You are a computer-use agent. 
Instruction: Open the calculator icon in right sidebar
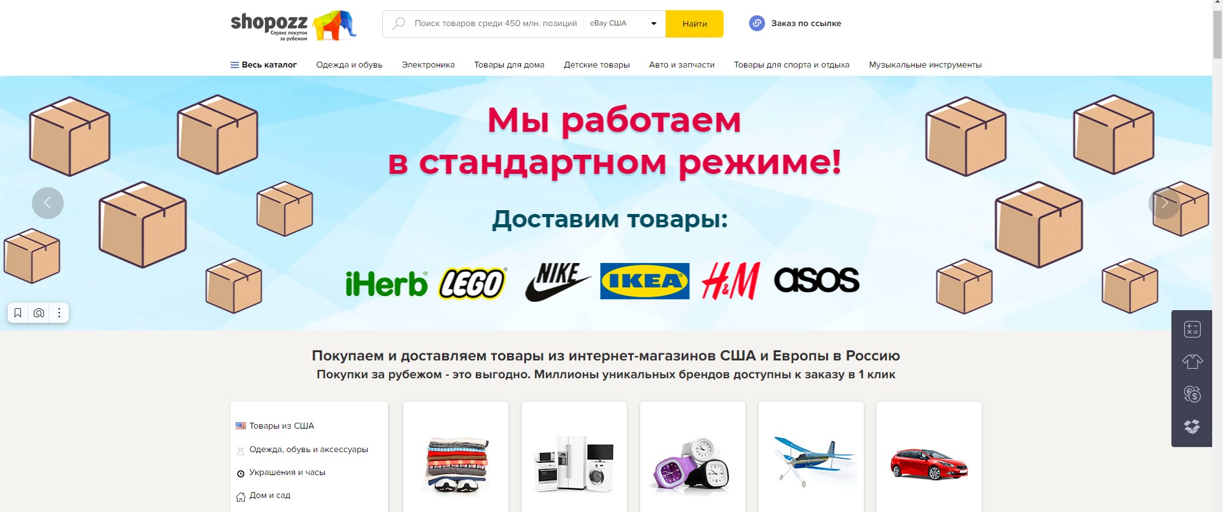(1192, 329)
